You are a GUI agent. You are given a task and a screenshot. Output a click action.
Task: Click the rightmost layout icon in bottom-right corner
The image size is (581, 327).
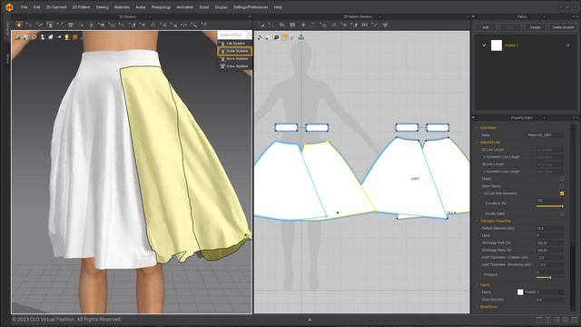574,320
